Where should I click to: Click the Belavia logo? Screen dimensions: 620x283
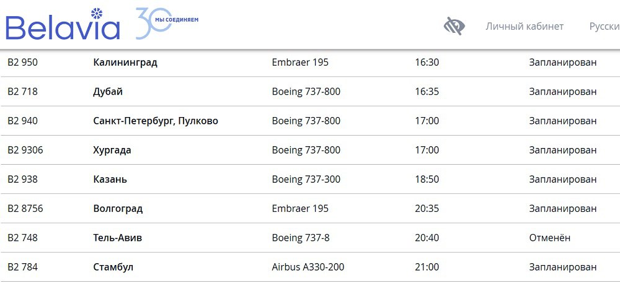pos(63,26)
